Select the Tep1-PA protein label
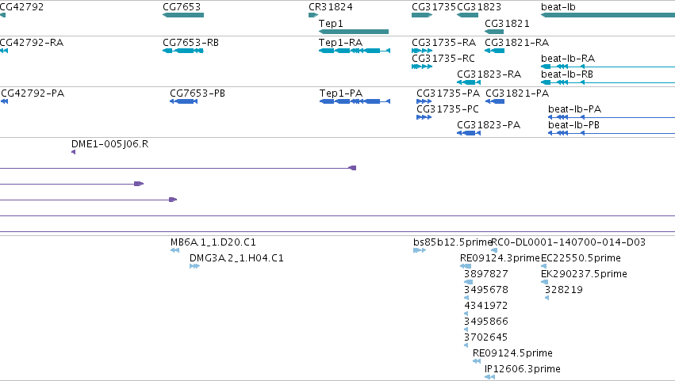Image resolution: width=675 pixels, height=381 pixels. [x=341, y=93]
